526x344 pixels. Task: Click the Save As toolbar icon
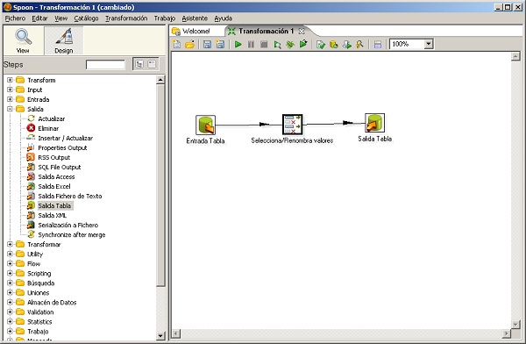tap(220, 44)
